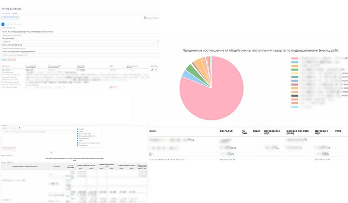The image size is (348, 203).
Task: Click the teal legend swatch
Action: (295, 77)
